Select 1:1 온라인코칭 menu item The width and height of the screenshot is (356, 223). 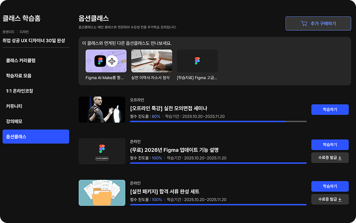point(19,91)
